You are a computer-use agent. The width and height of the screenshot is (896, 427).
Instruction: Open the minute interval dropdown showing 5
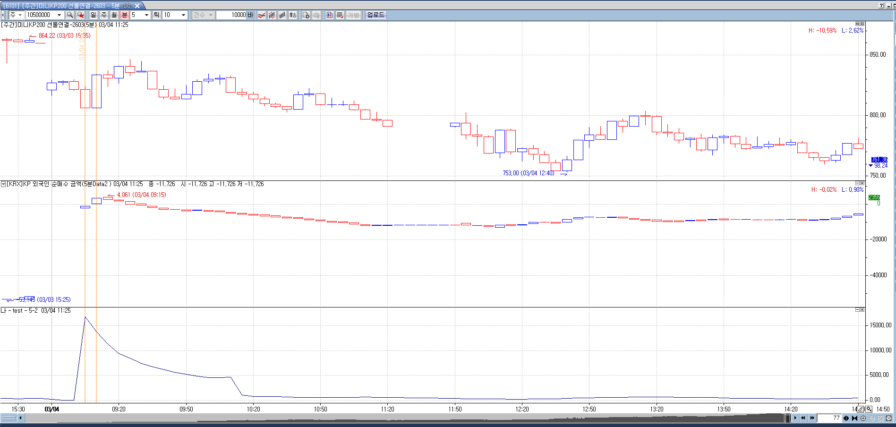pyautogui.click(x=146, y=15)
